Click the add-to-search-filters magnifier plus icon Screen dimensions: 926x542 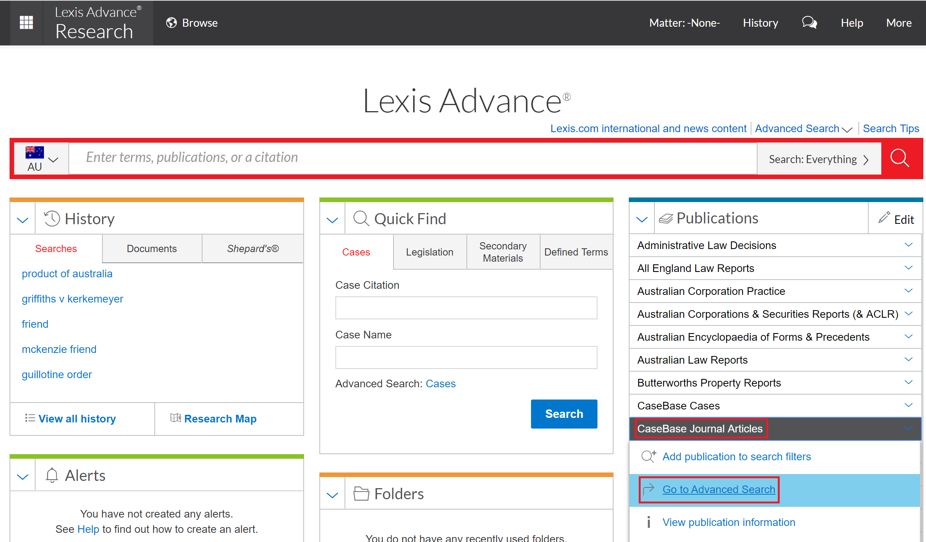coord(649,456)
